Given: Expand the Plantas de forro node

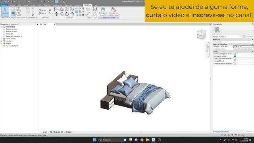Looking at the screenshot, I should tap(4, 32).
